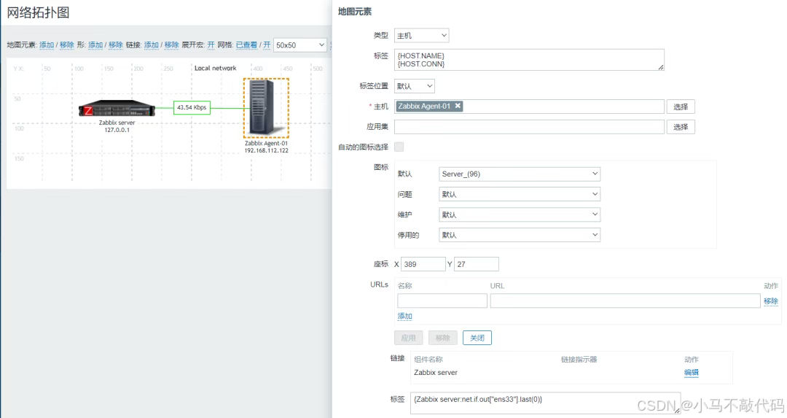This screenshot has width=787, height=418.
Task: Open default icon dropdown Server_(96)
Action: (520, 174)
